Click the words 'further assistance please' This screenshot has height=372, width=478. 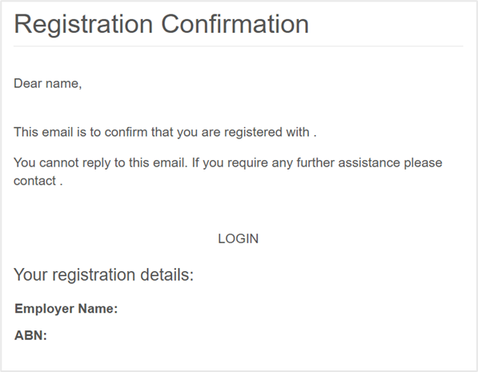(369, 162)
